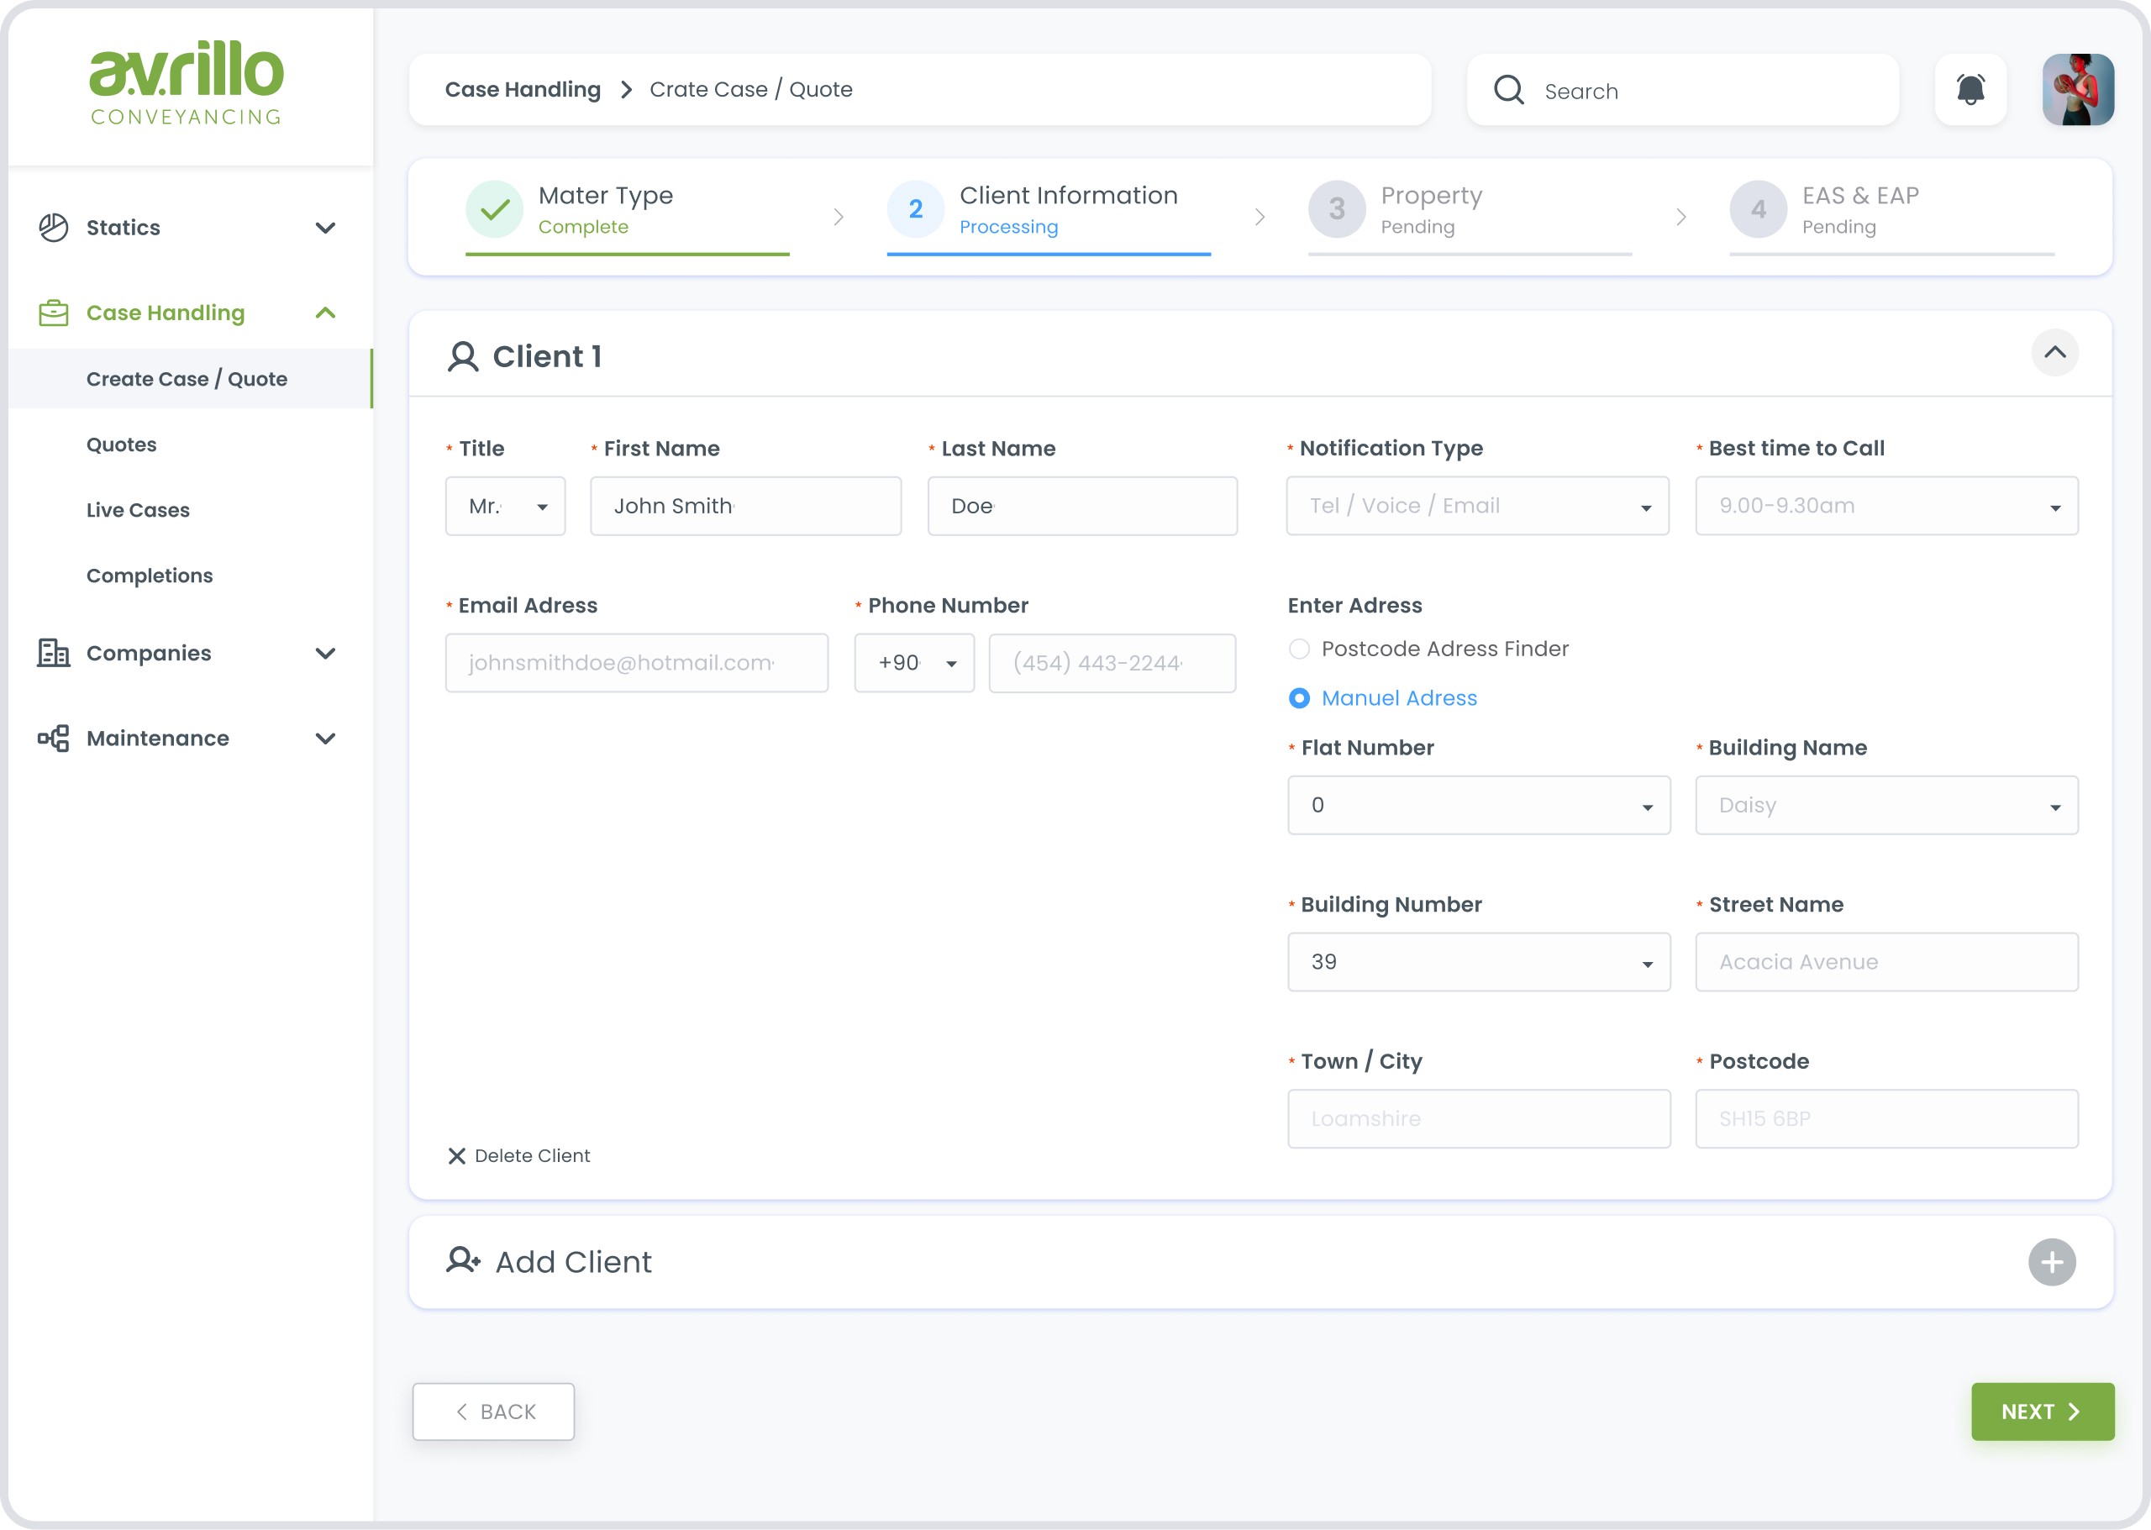Screen dimensions: 2151x1530
Task: Open the Title dropdown showing Mr.
Action: (505, 506)
